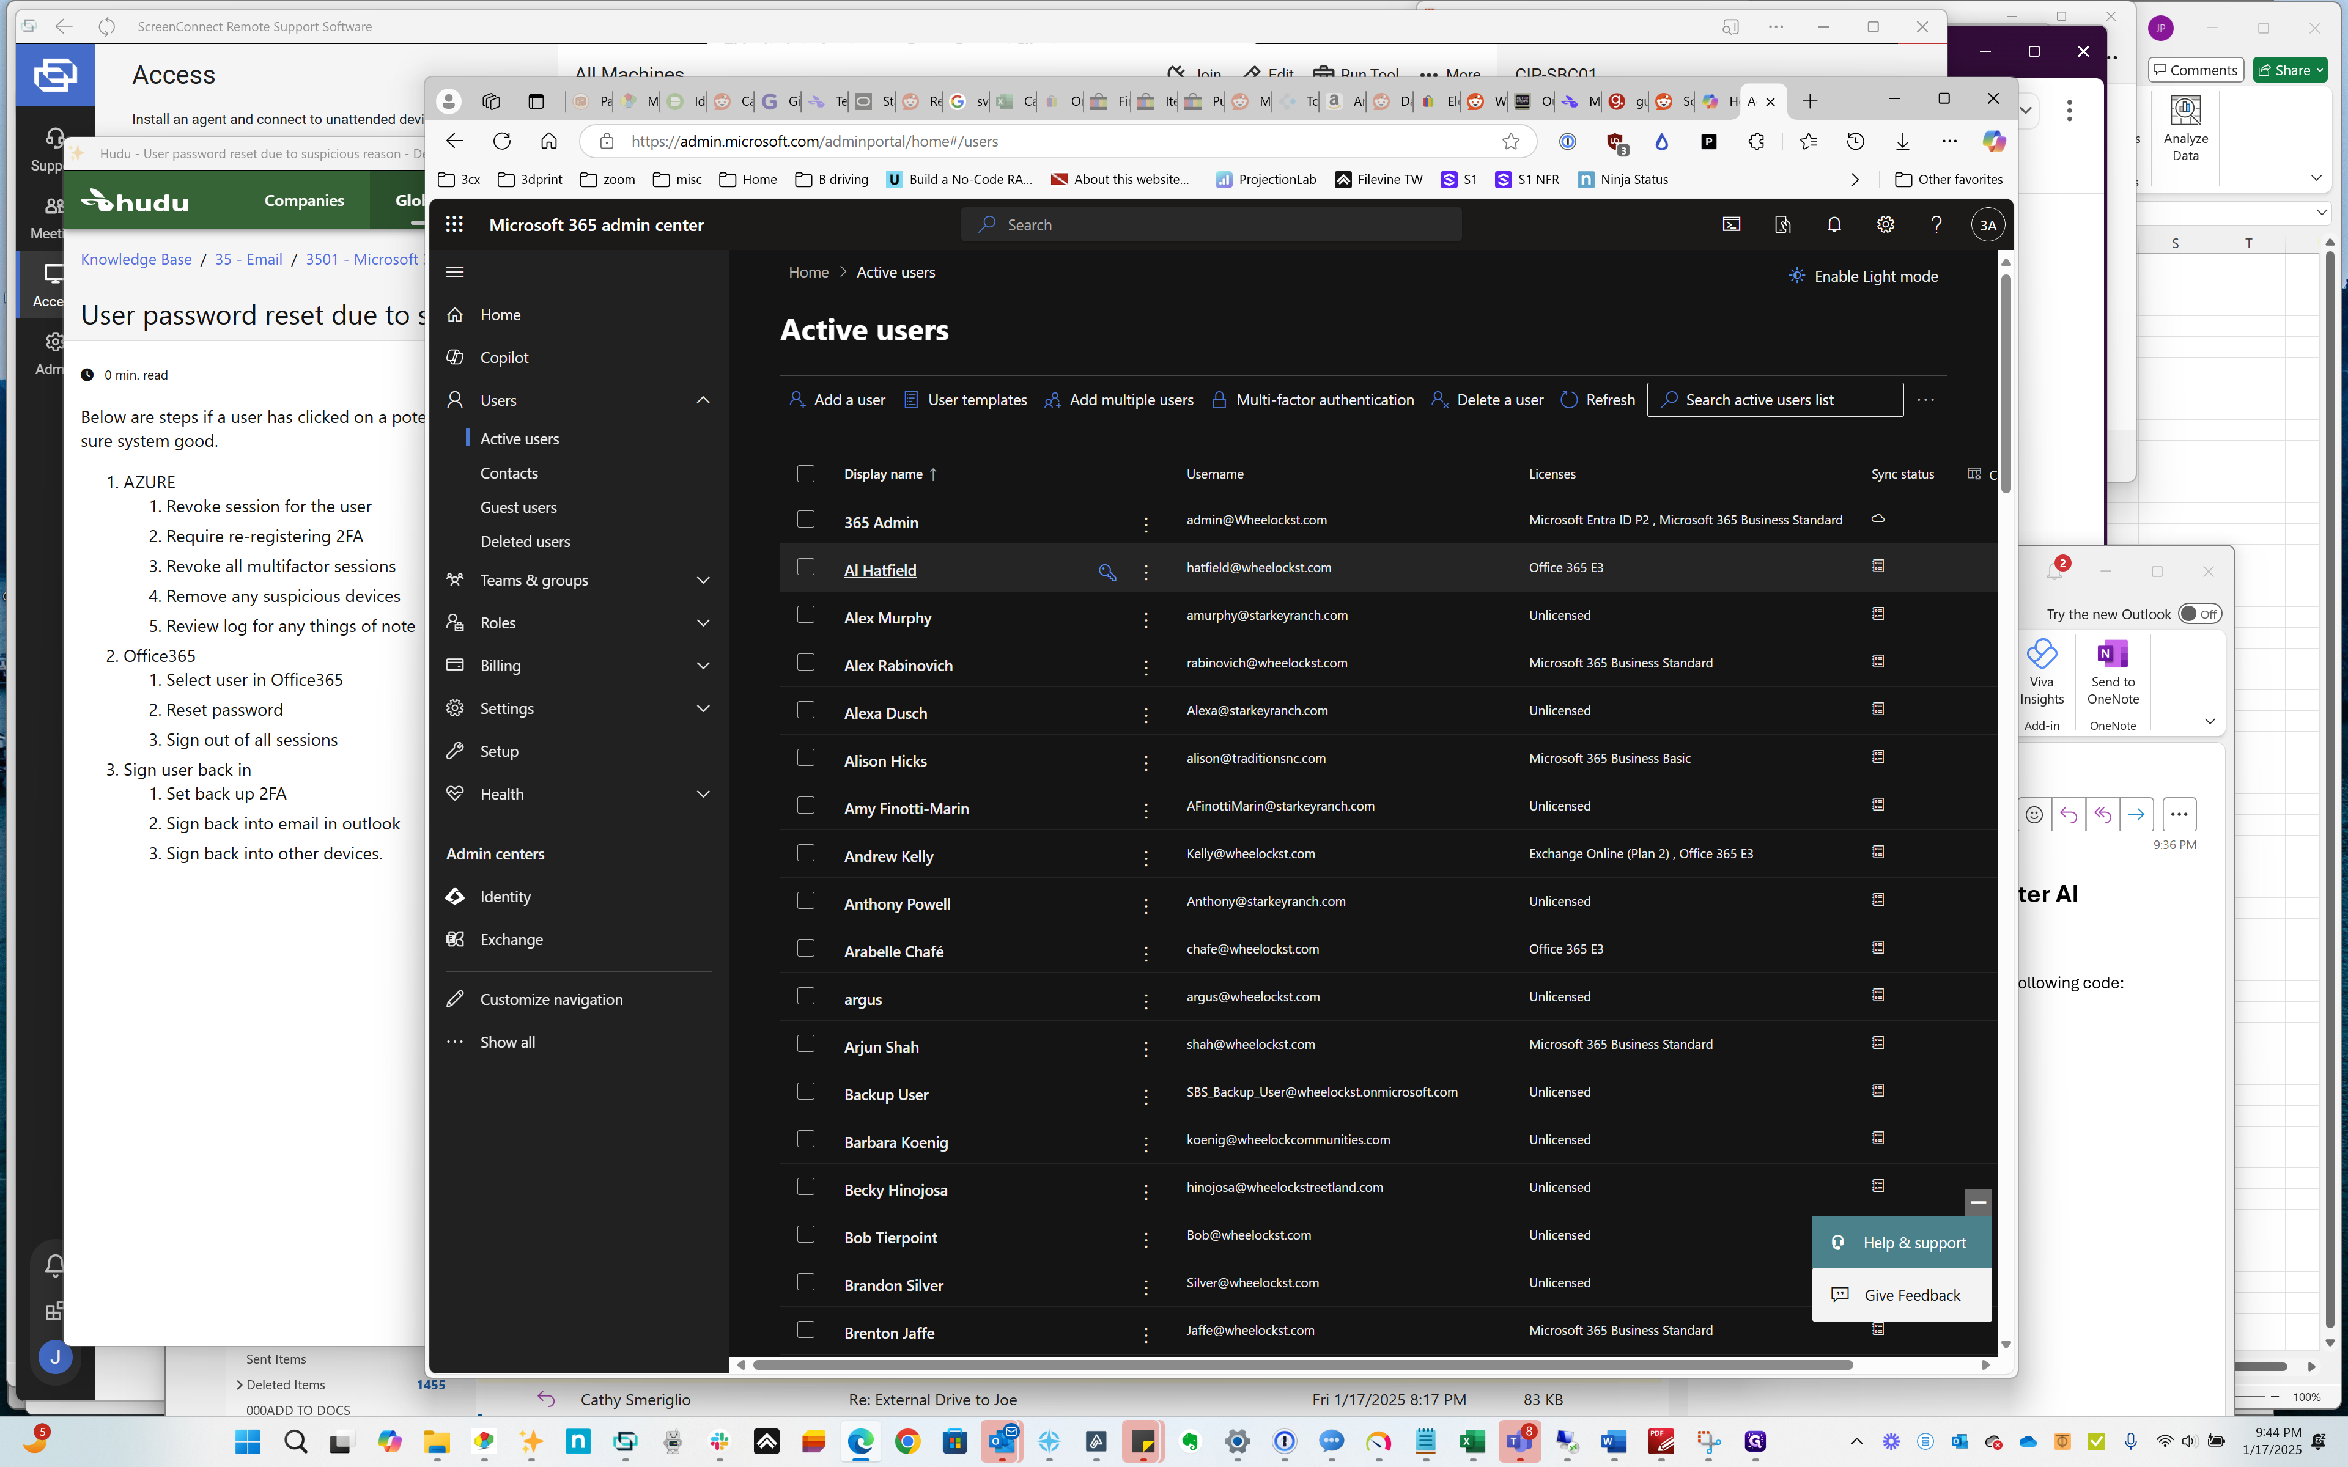Click Delete a user button

(x=1486, y=400)
